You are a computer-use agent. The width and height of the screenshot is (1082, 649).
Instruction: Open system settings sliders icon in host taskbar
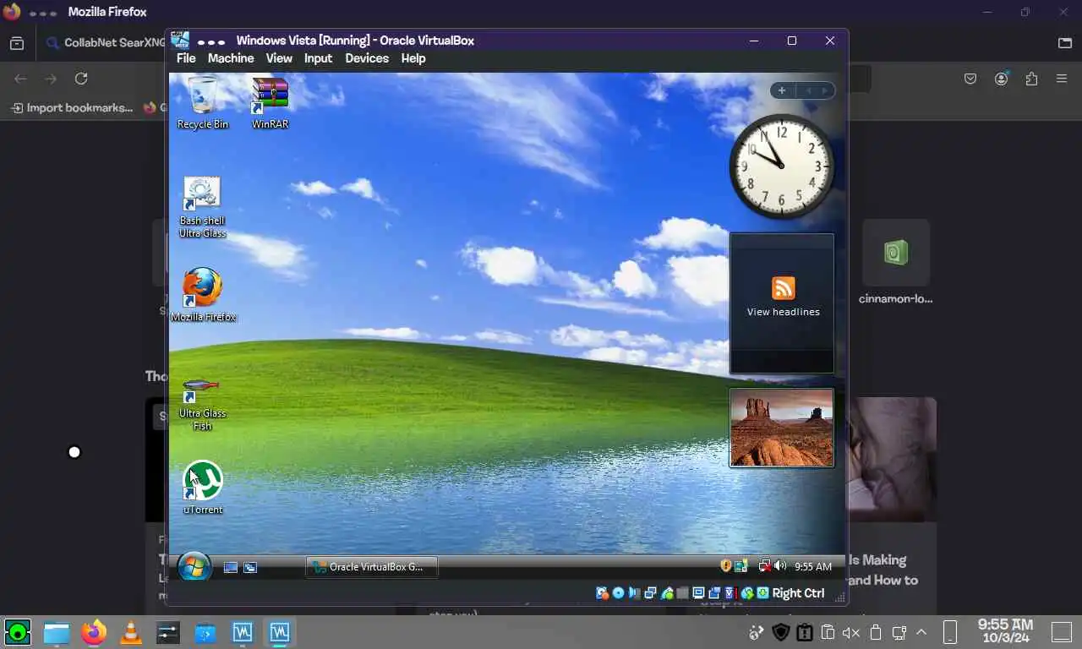point(168,632)
